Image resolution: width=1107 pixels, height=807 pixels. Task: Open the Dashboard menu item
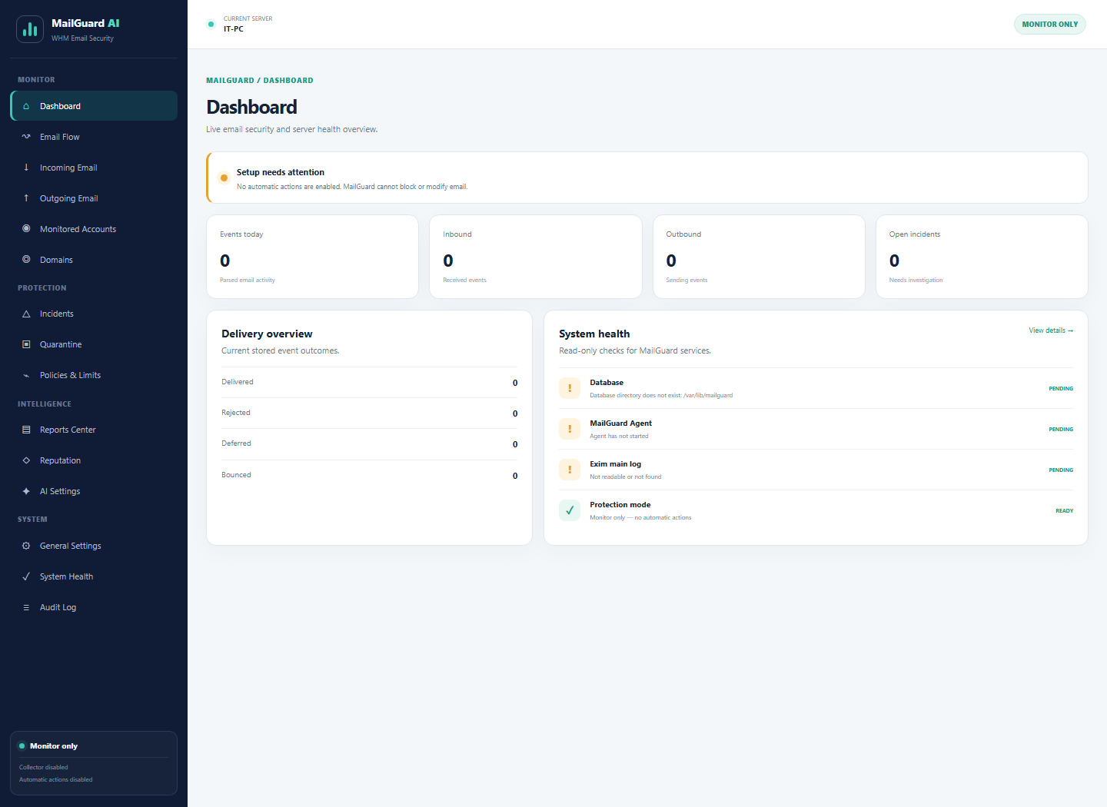(x=94, y=106)
